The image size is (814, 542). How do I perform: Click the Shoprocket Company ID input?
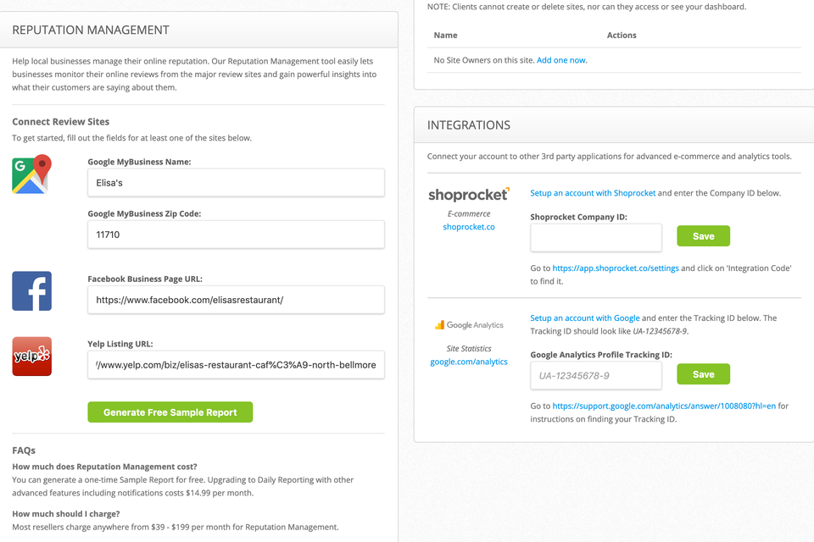tap(596, 237)
